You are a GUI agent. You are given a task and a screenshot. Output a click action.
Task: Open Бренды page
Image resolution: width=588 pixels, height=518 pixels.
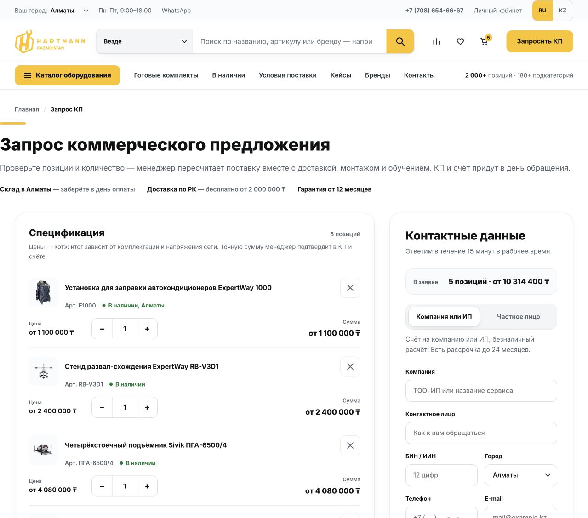click(x=377, y=75)
